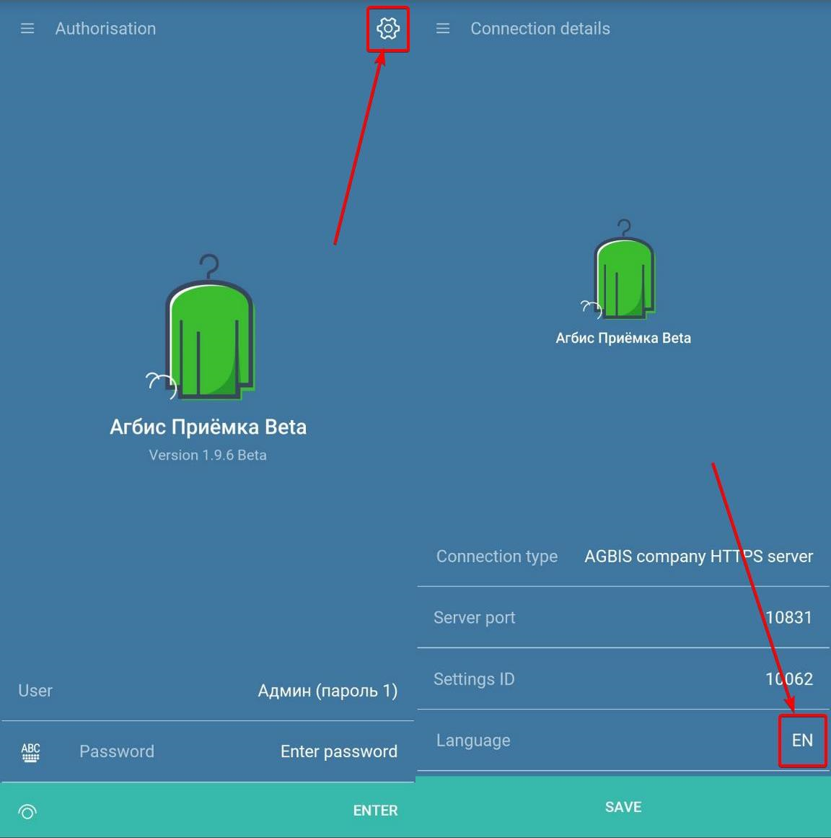Click the User label
This screenshot has width=831, height=838.
[x=35, y=691]
